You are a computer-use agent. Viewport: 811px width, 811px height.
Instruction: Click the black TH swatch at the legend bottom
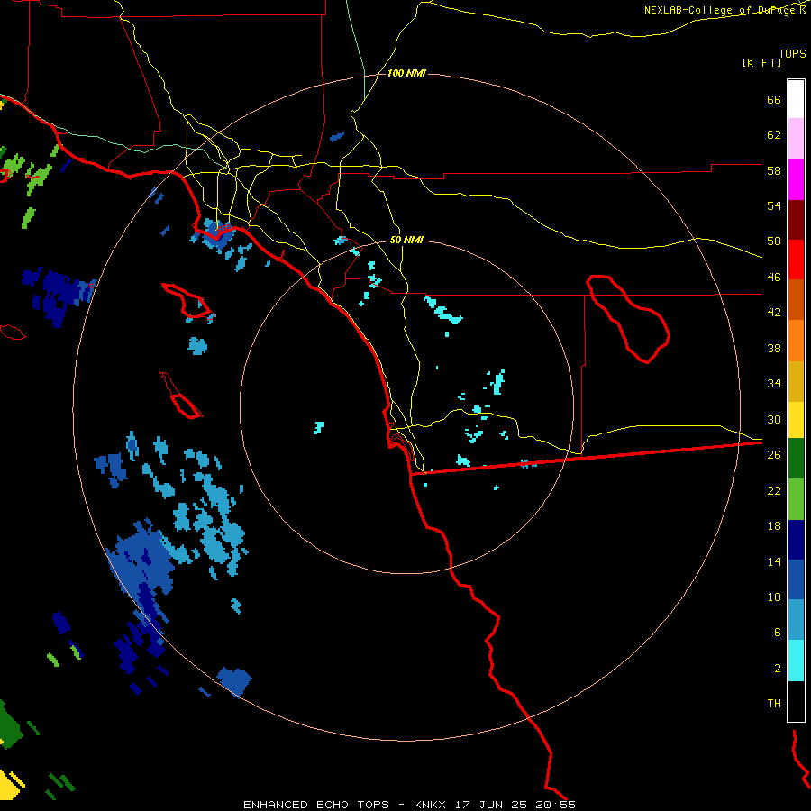[796, 701]
